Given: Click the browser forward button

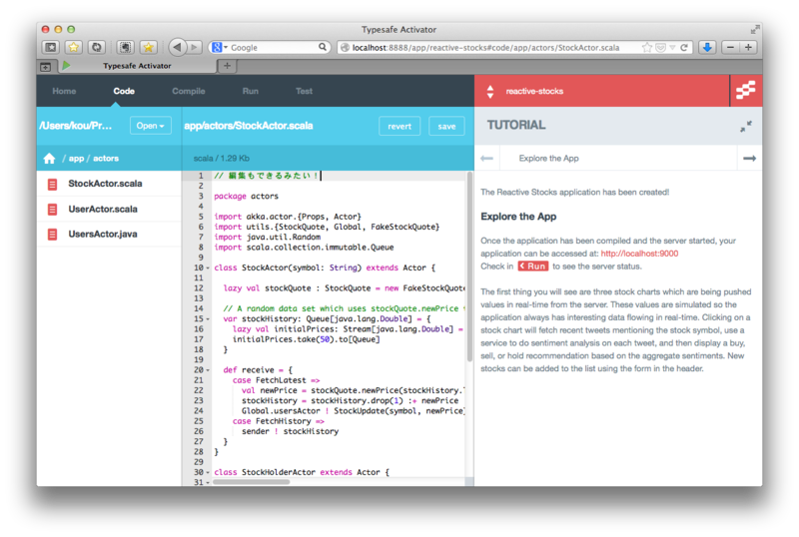Looking at the screenshot, I should tap(194, 47).
